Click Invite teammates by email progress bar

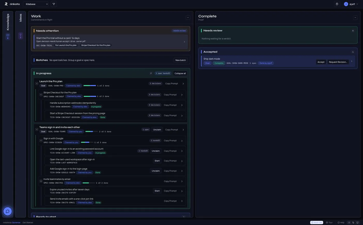89,183
